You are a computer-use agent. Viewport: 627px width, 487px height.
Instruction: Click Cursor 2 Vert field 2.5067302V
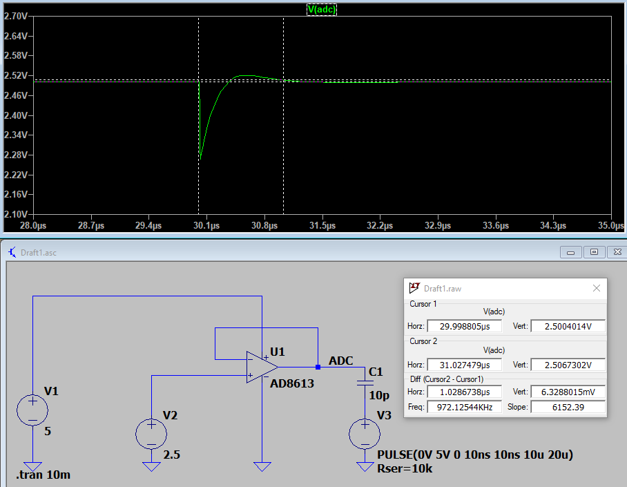click(568, 365)
